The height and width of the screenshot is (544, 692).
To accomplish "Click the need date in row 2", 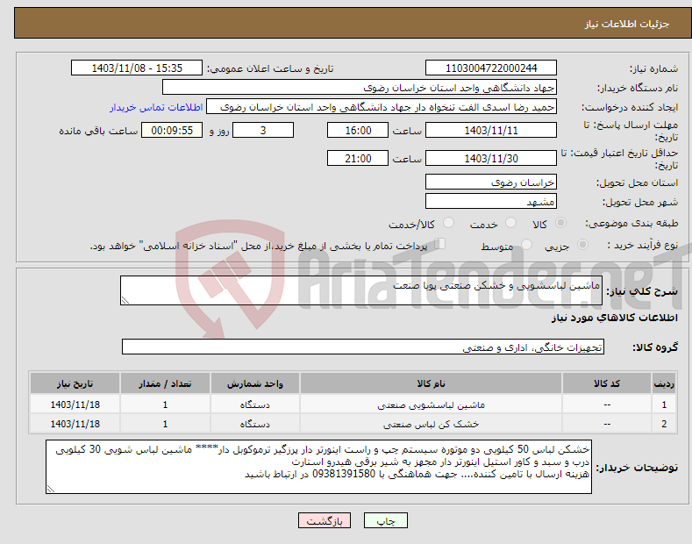I will pyautogui.click(x=75, y=424).
